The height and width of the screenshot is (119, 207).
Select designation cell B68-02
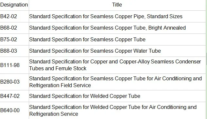14,28
